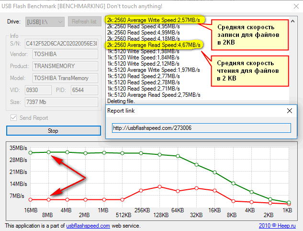Viewport: 303px width, 231px height.
Task: Select log line 1k:5120 Read Speed:2,71MB/s
Action: point(144,89)
